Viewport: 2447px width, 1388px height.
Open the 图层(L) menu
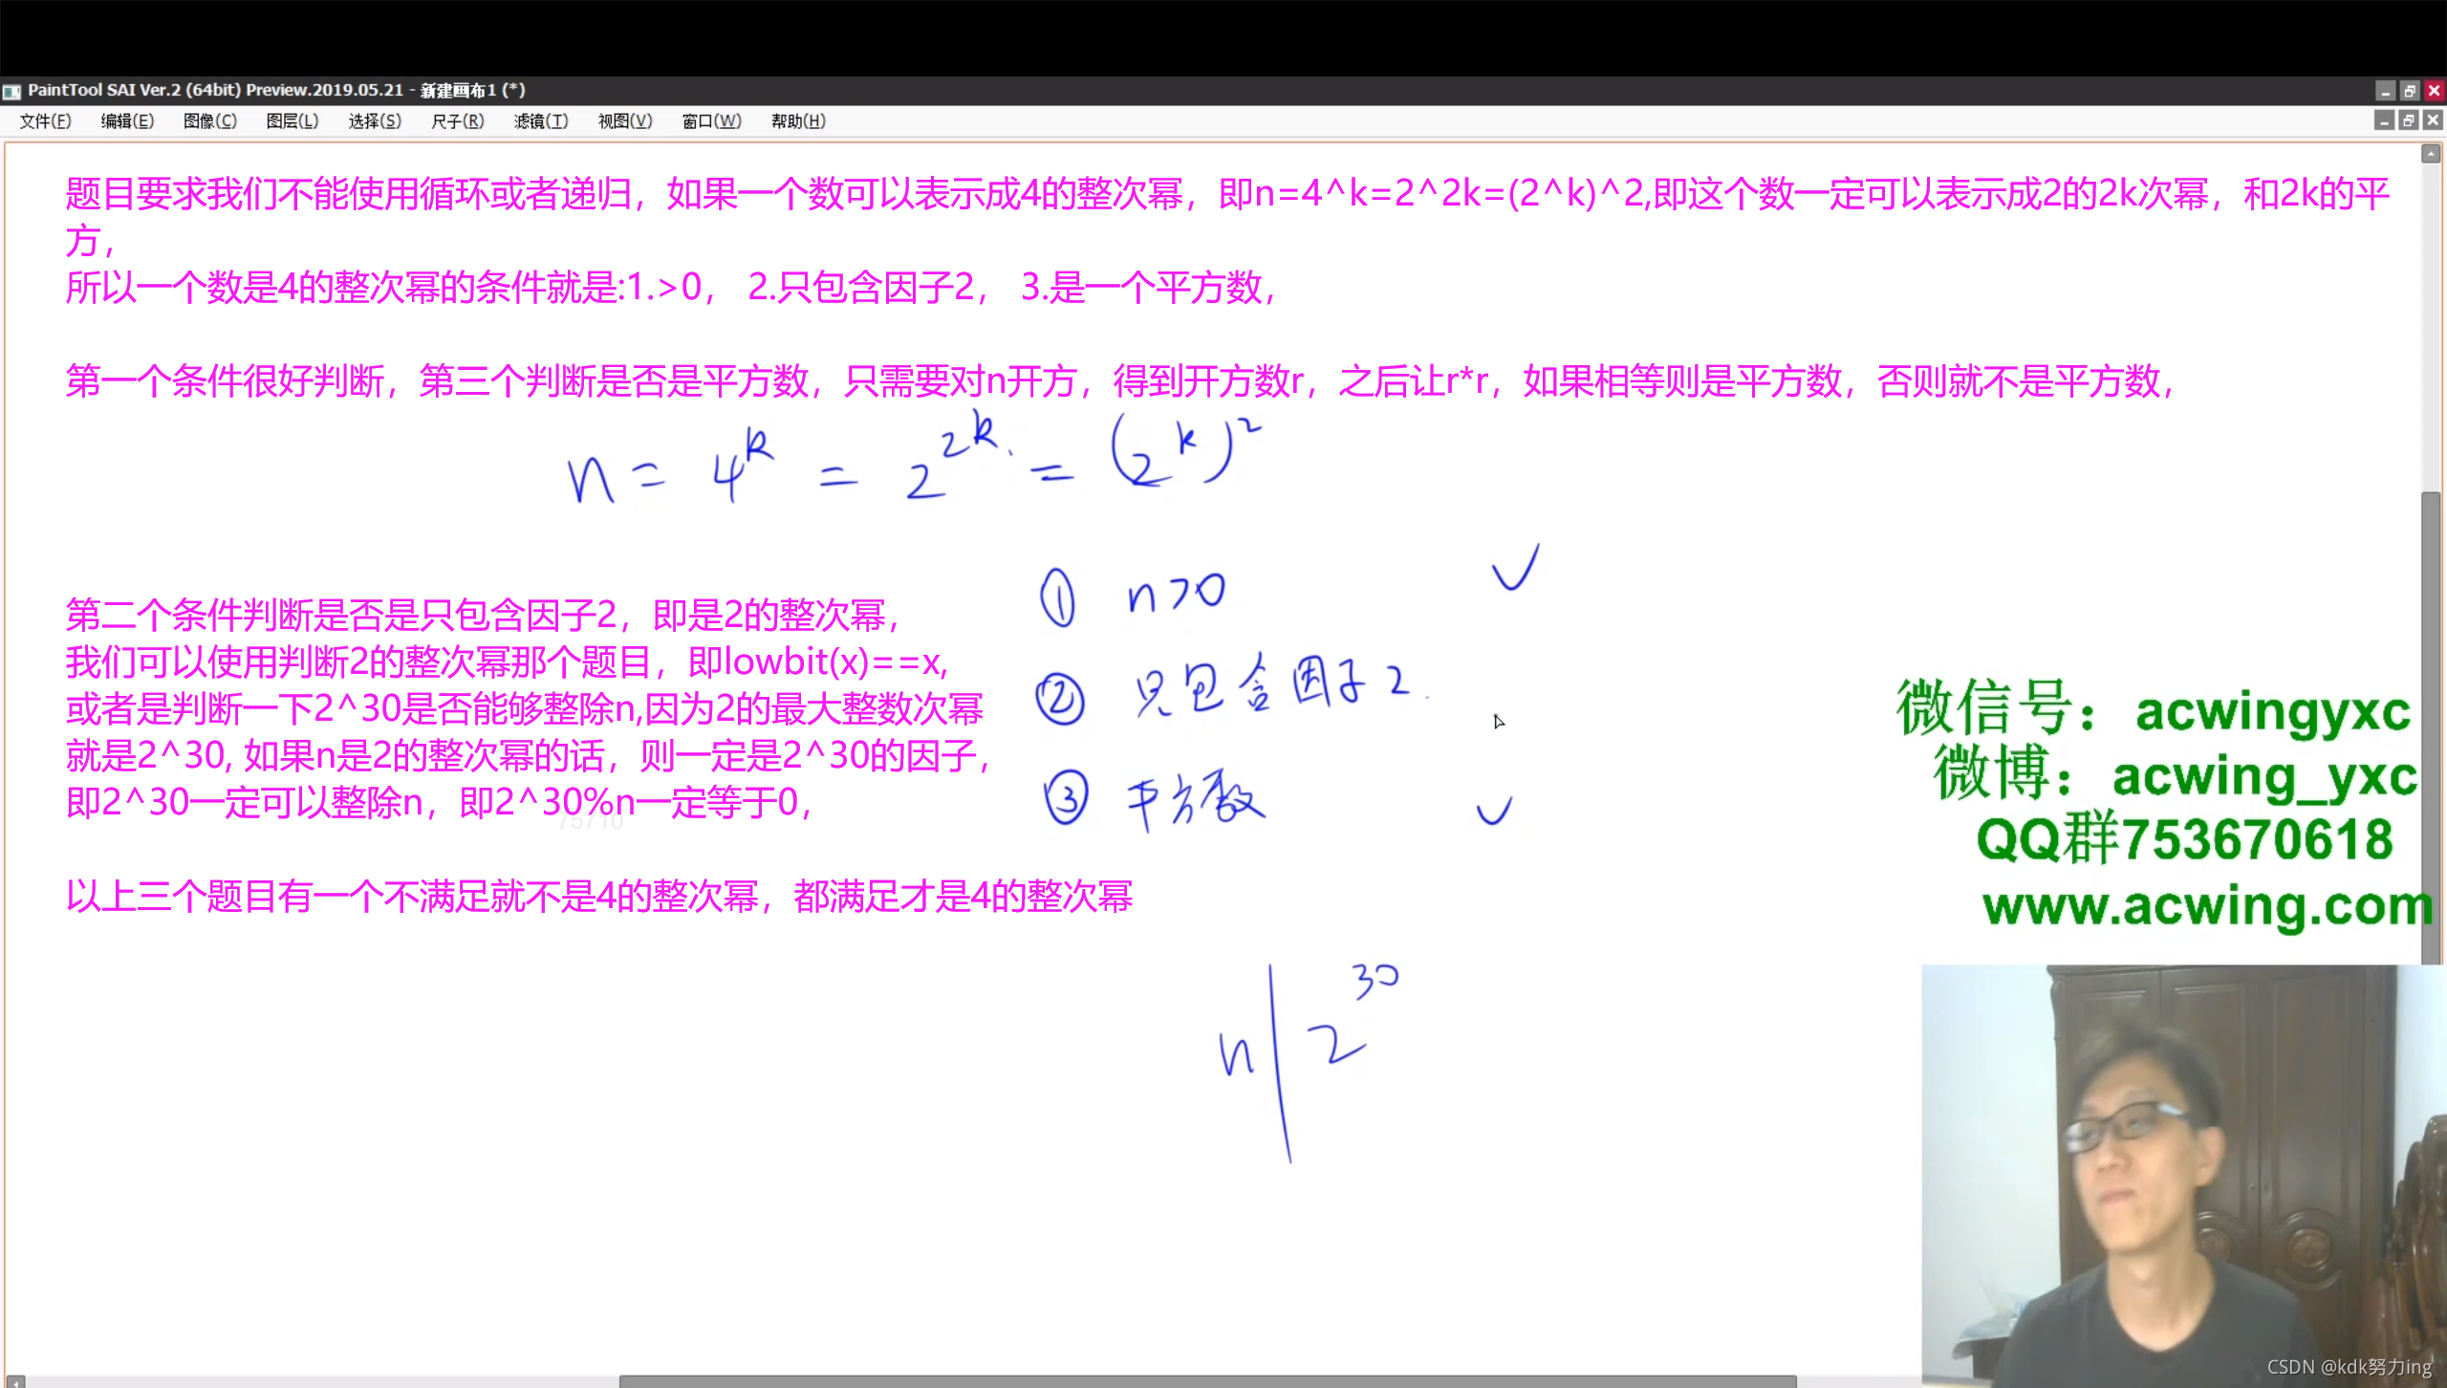292,121
